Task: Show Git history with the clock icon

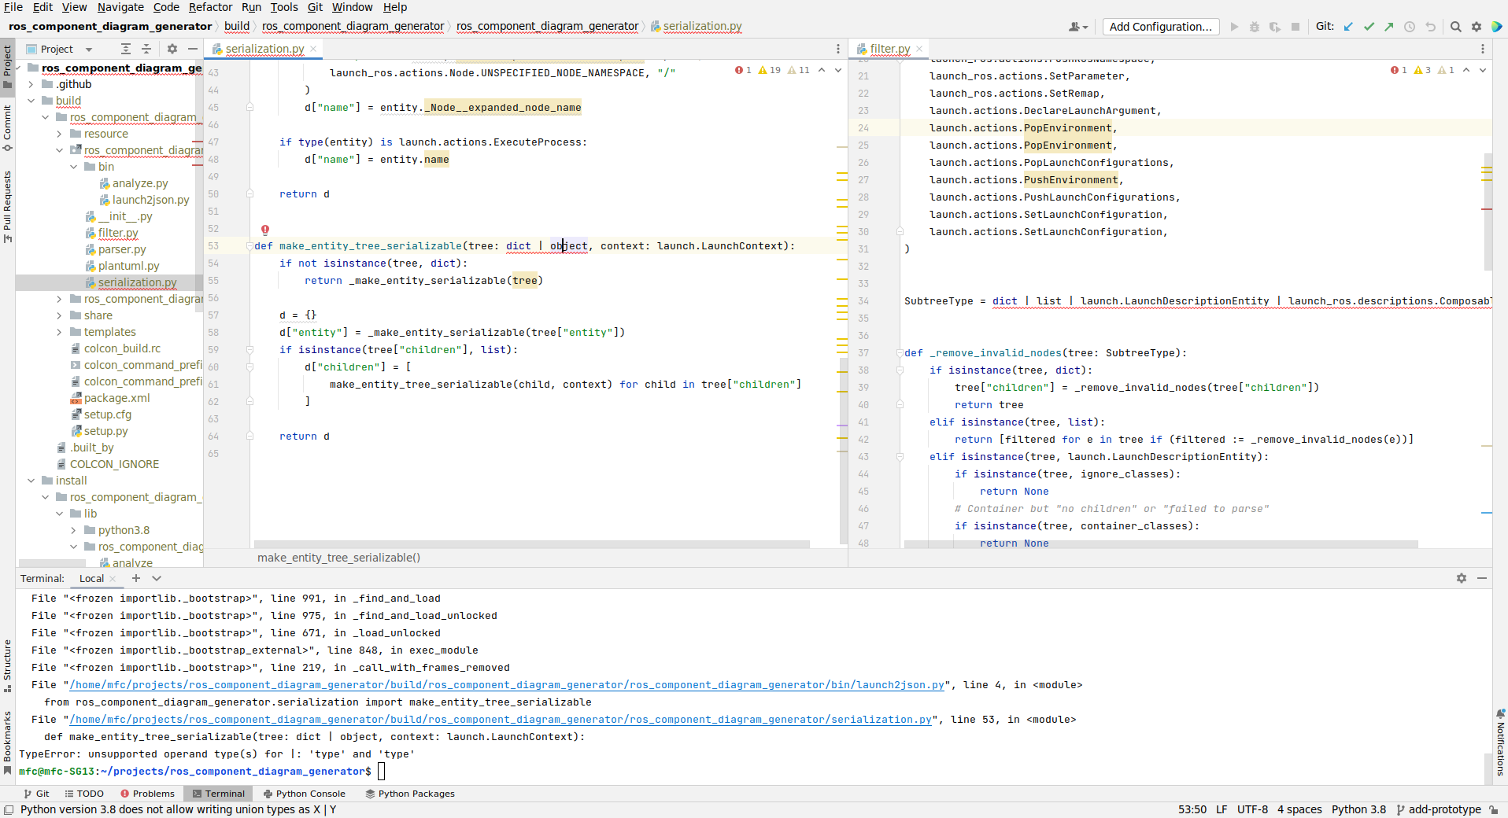Action: [1410, 26]
